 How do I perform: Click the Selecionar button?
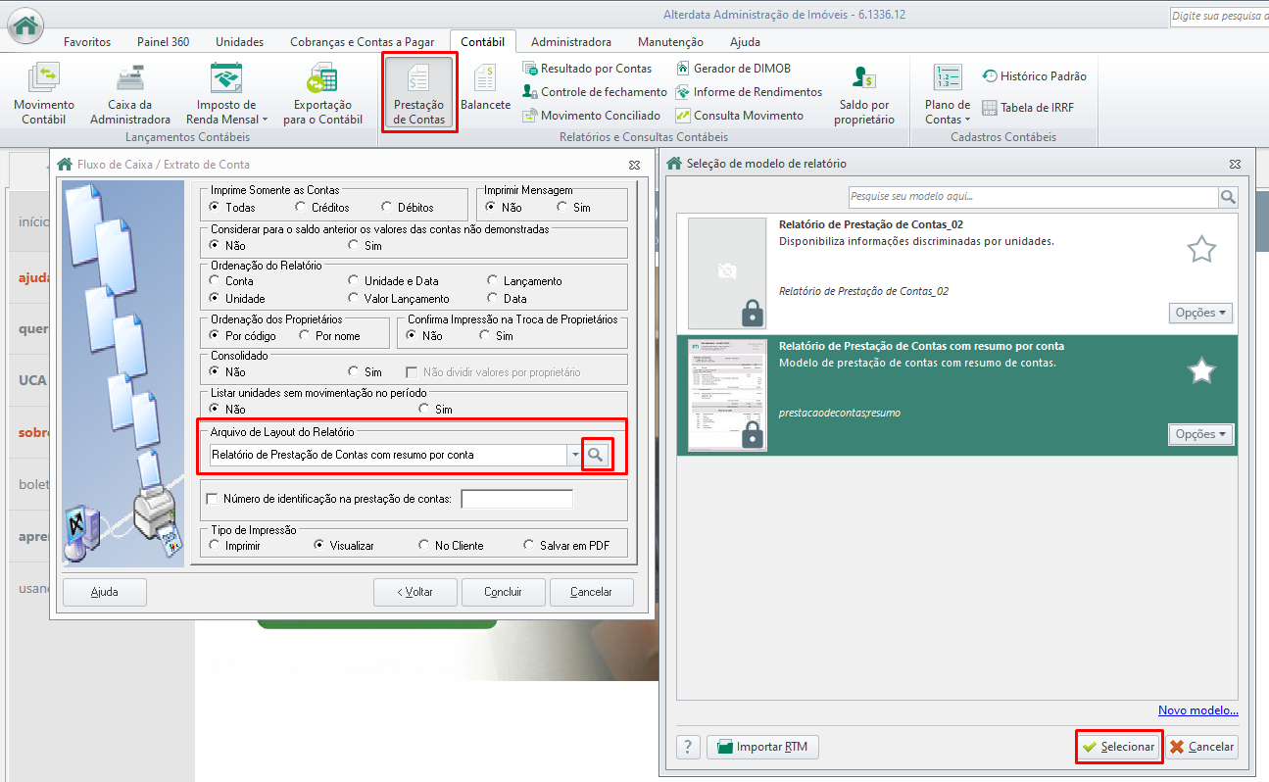pyautogui.click(x=1118, y=747)
